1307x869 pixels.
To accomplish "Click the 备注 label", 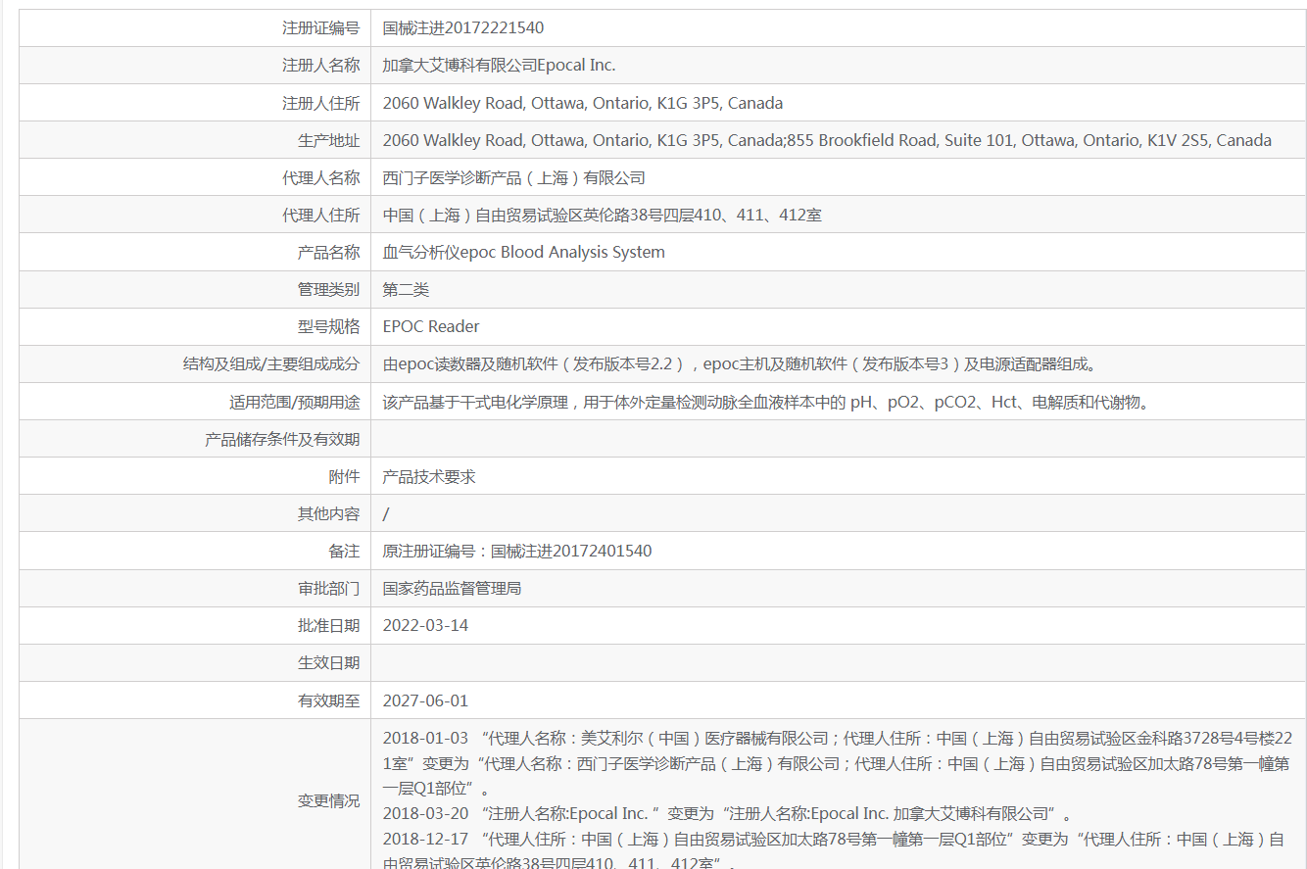I will (344, 551).
